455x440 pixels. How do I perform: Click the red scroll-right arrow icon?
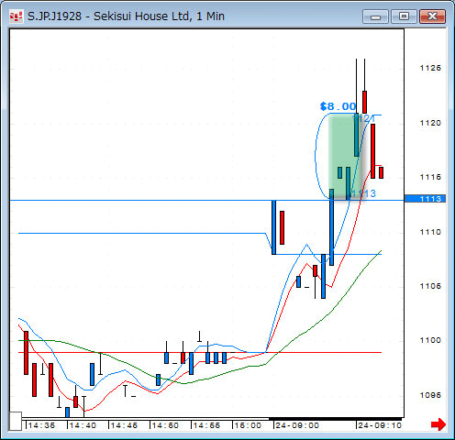[x=438, y=424]
